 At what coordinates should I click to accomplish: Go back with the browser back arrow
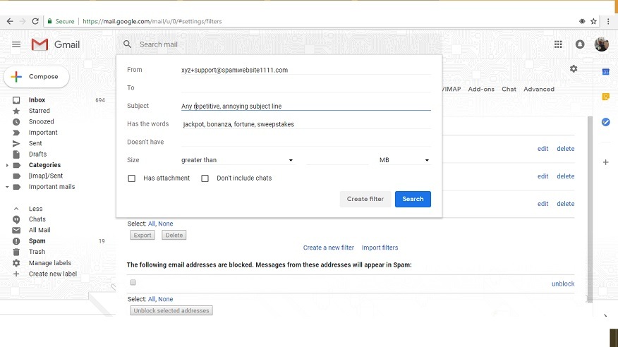pos(10,21)
